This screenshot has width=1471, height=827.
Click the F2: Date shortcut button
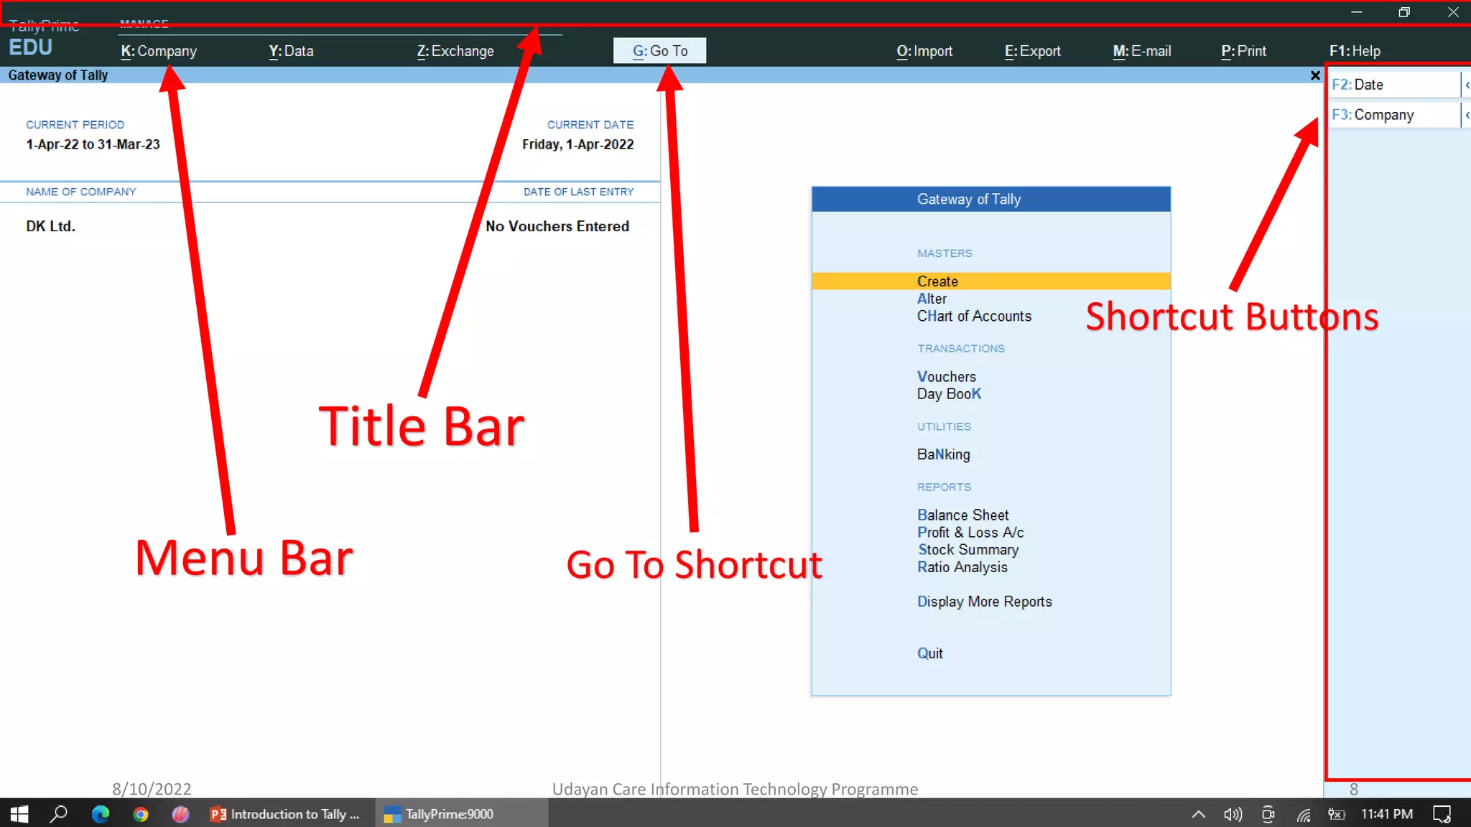[1393, 85]
